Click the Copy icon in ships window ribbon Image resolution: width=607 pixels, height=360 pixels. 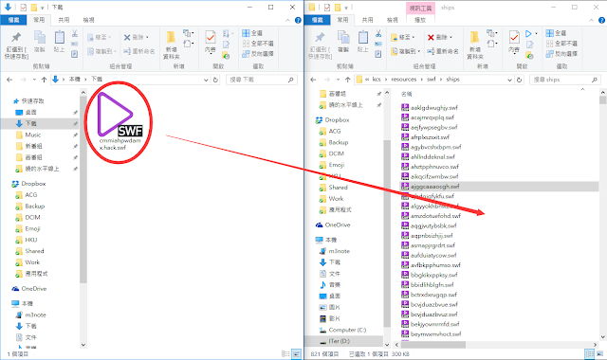(343, 42)
